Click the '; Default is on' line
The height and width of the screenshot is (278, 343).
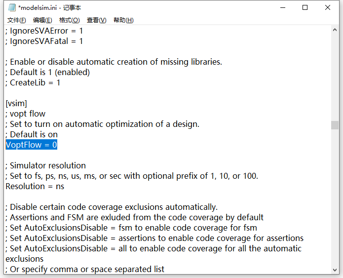32,134
